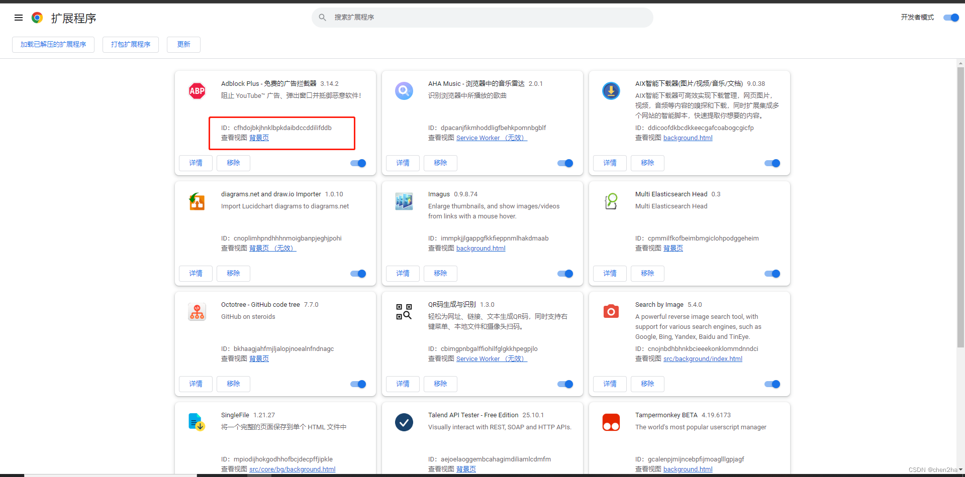Click the scrollbar down arrow
The image size is (965, 477).
pyautogui.click(x=960, y=470)
